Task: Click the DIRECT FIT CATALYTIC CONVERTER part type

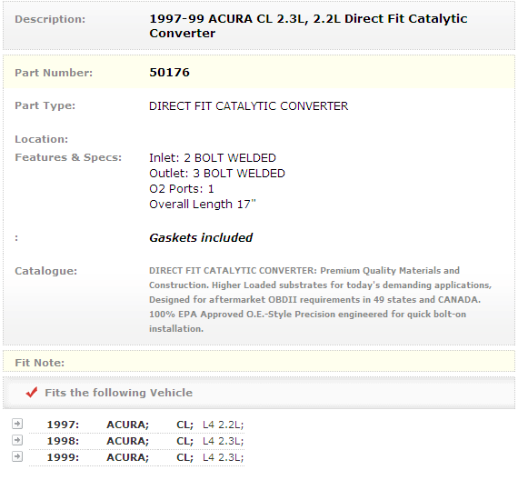Action: (248, 106)
